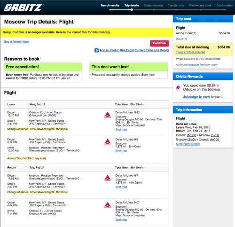Click Time between flights: 1hr 37min notice
Screen dimensions: 235x227
point(38,192)
